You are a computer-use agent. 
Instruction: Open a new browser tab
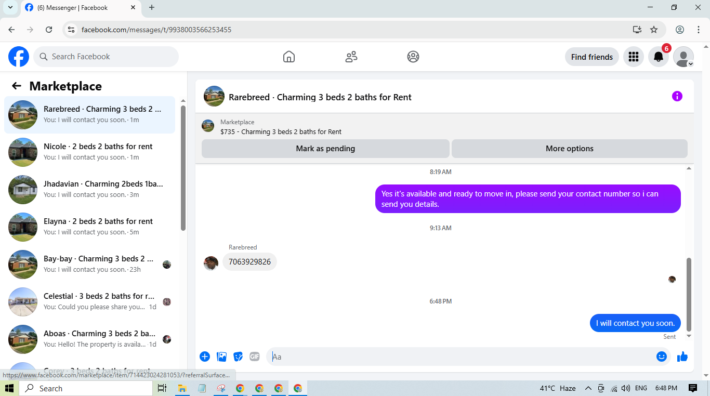[152, 7]
